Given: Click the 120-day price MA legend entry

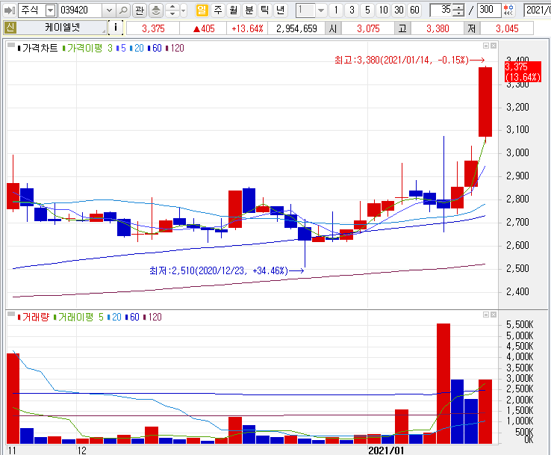Looking at the screenshot, I should coord(175,48).
